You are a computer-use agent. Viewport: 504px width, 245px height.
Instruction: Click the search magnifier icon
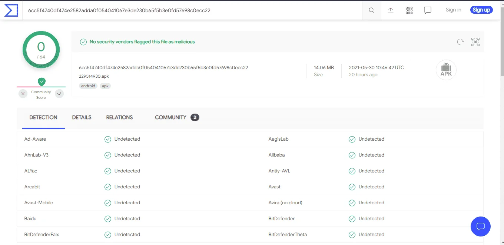371,10
